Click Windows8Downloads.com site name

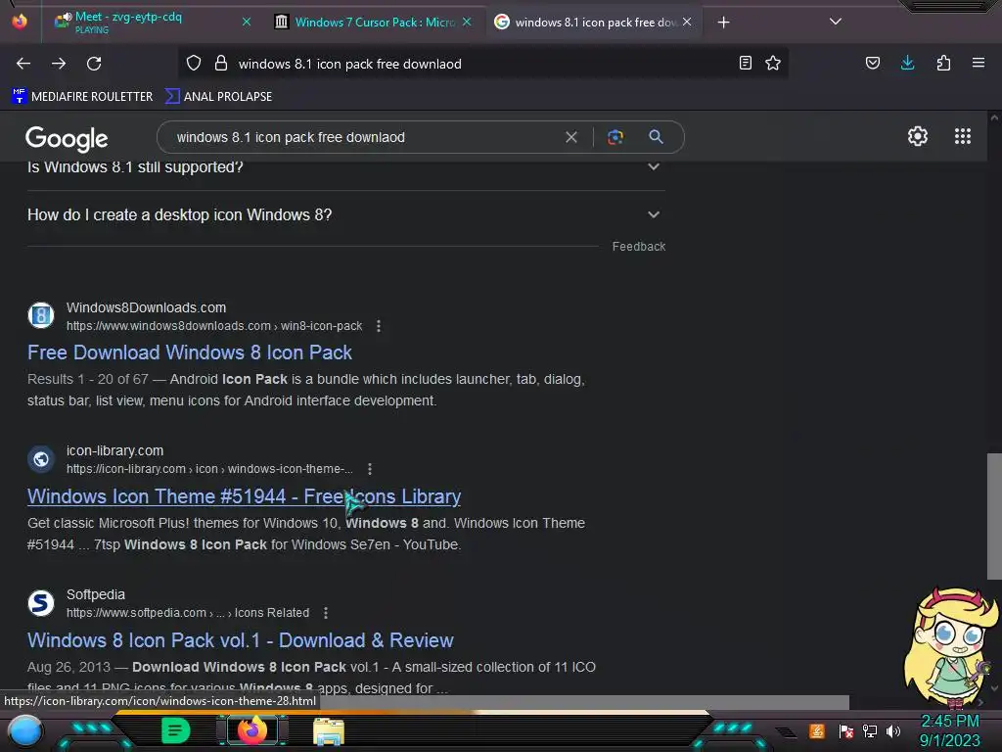[x=147, y=307]
